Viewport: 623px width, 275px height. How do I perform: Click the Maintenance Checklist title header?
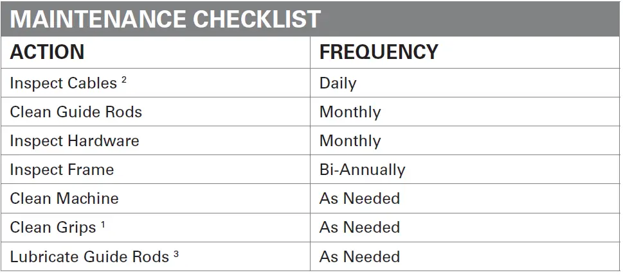click(x=166, y=19)
